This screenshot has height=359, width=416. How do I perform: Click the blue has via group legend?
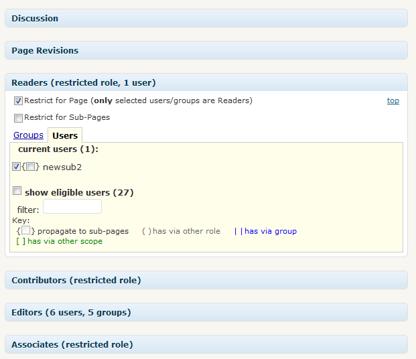point(270,231)
